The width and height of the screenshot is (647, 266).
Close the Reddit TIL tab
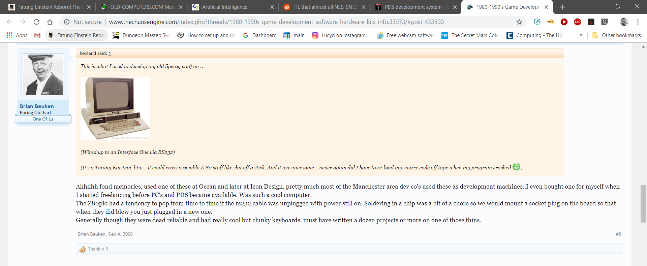364,7
